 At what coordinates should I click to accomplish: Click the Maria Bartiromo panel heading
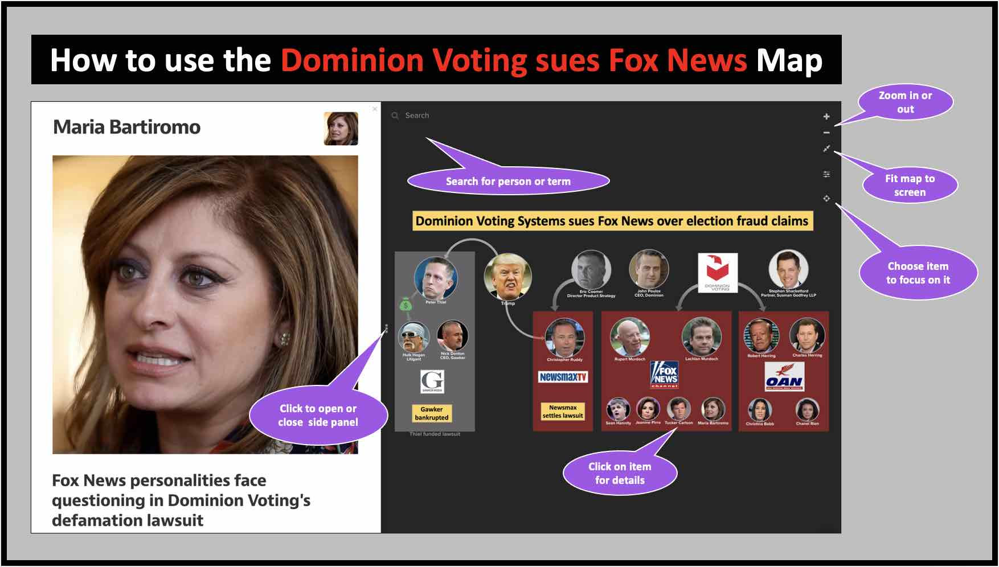click(x=126, y=127)
